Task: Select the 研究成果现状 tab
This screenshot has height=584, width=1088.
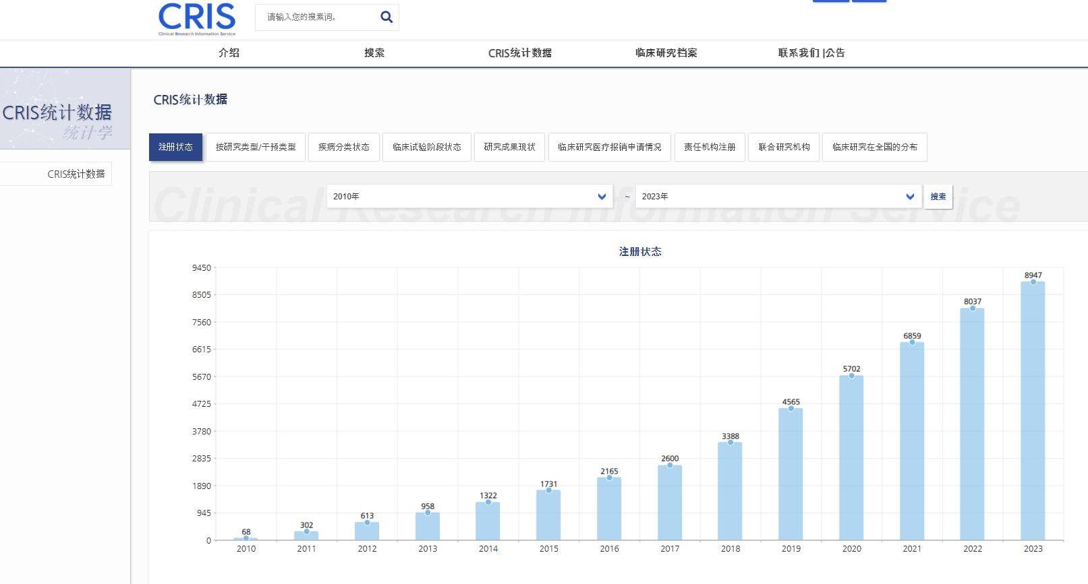Action: 509,147
